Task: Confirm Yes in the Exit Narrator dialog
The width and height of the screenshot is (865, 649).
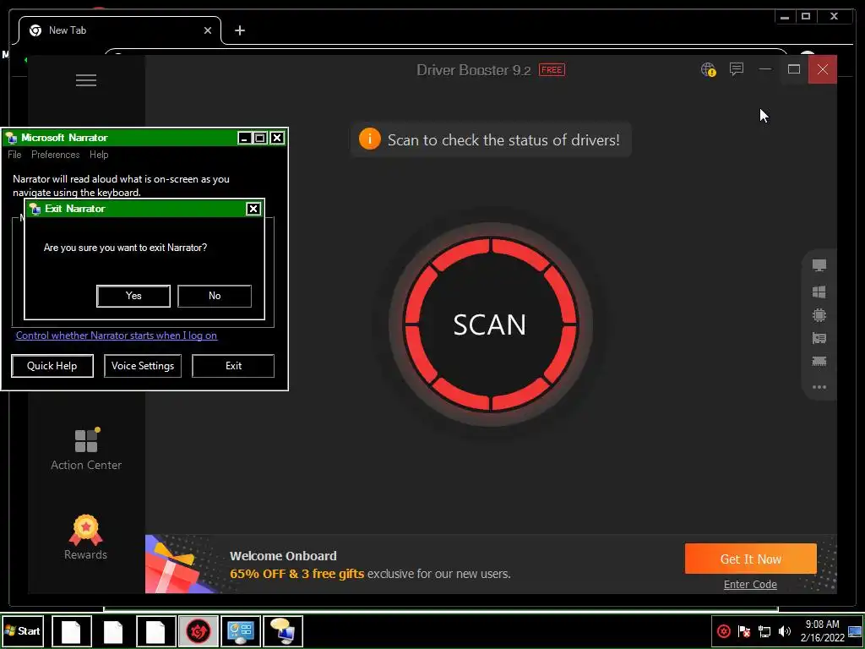Action: [133, 296]
